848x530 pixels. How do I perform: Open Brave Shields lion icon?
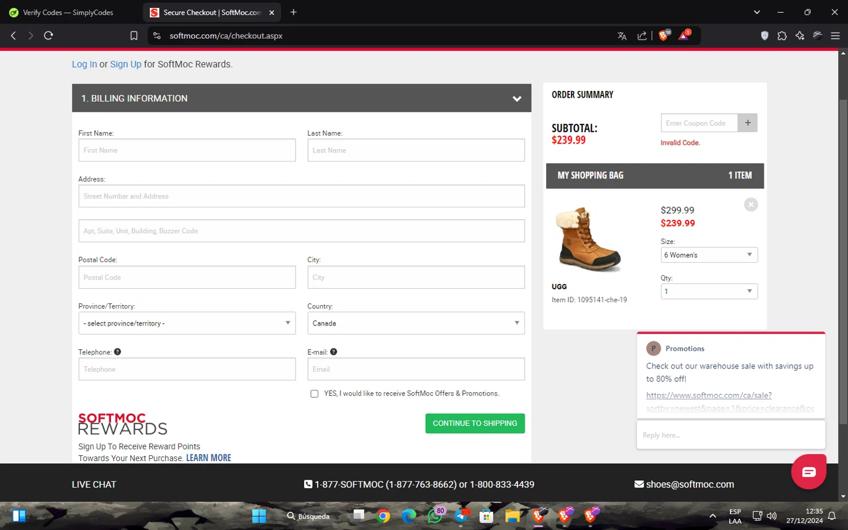click(x=664, y=35)
